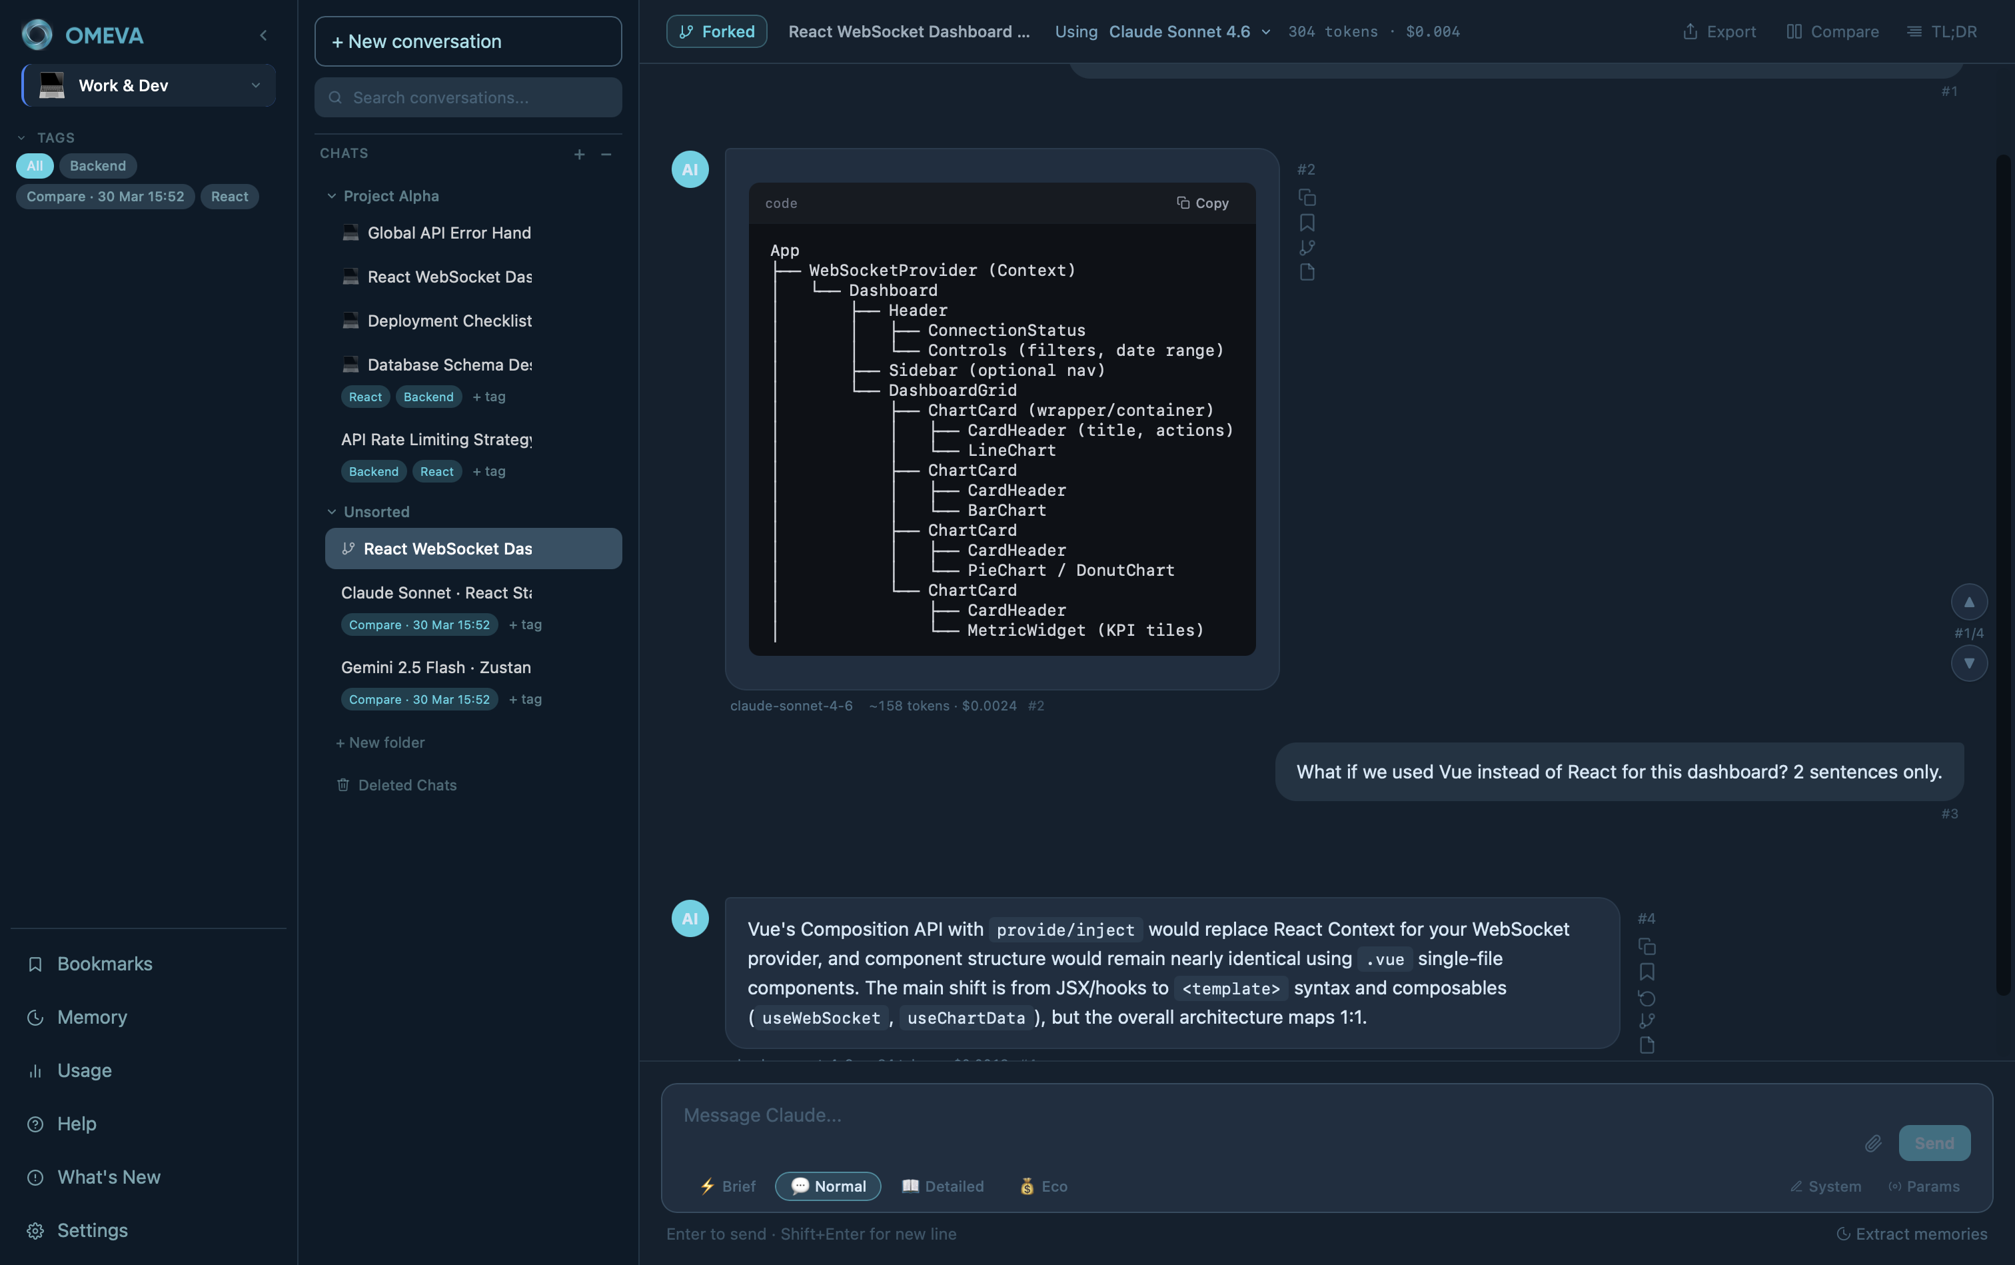Fork the conversation from message #2

1307,248
